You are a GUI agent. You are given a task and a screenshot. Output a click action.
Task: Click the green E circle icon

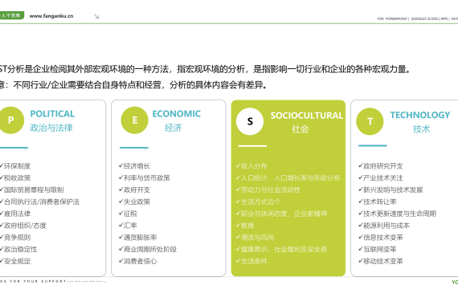(135, 120)
